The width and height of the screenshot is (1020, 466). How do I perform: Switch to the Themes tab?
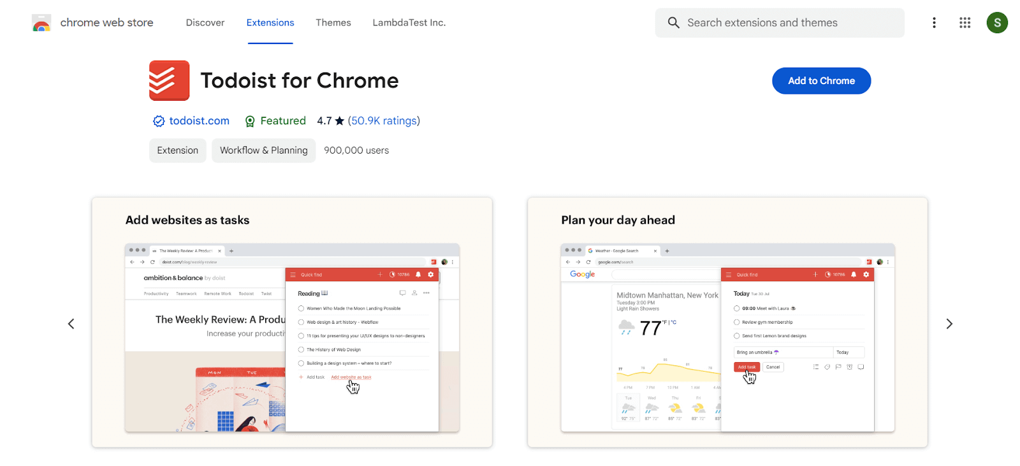[333, 23]
